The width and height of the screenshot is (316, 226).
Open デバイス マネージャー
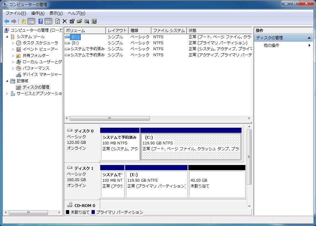click(42, 74)
